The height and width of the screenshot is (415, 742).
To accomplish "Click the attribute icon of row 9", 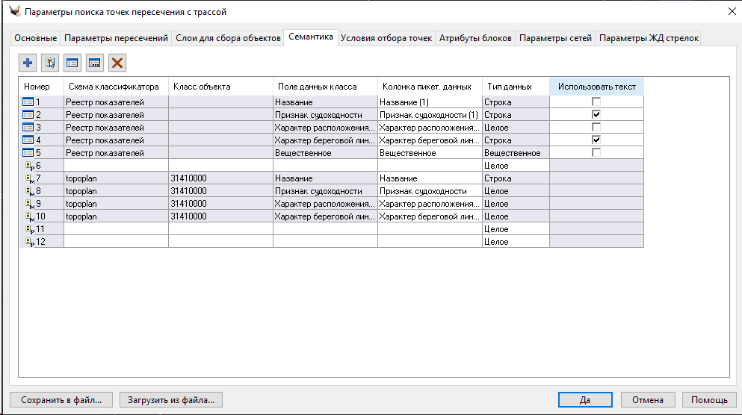I will 30,204.
